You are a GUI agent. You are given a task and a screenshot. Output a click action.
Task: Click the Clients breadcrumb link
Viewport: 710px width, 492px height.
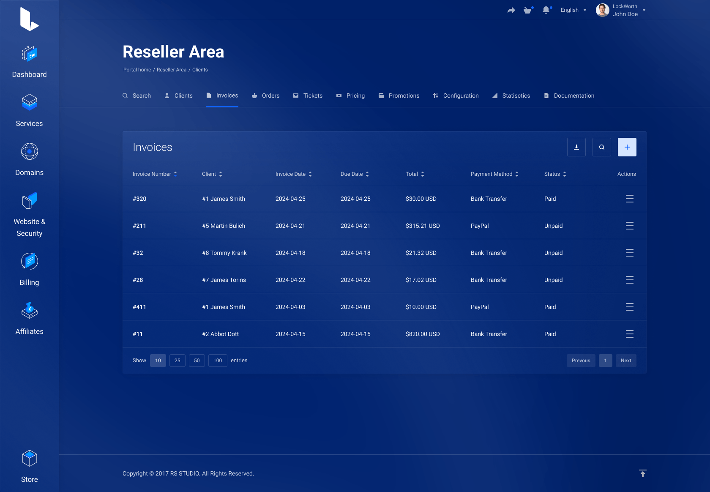point(200,70)
